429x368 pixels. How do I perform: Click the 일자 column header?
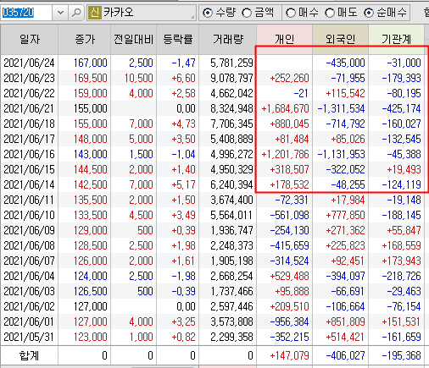click(30, 40)
